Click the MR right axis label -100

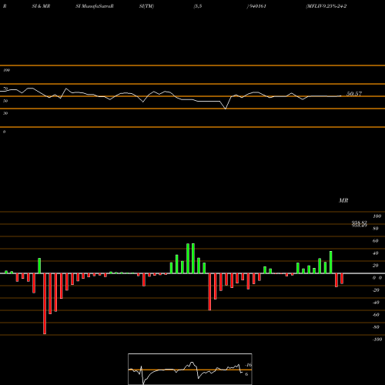[377, 340]
